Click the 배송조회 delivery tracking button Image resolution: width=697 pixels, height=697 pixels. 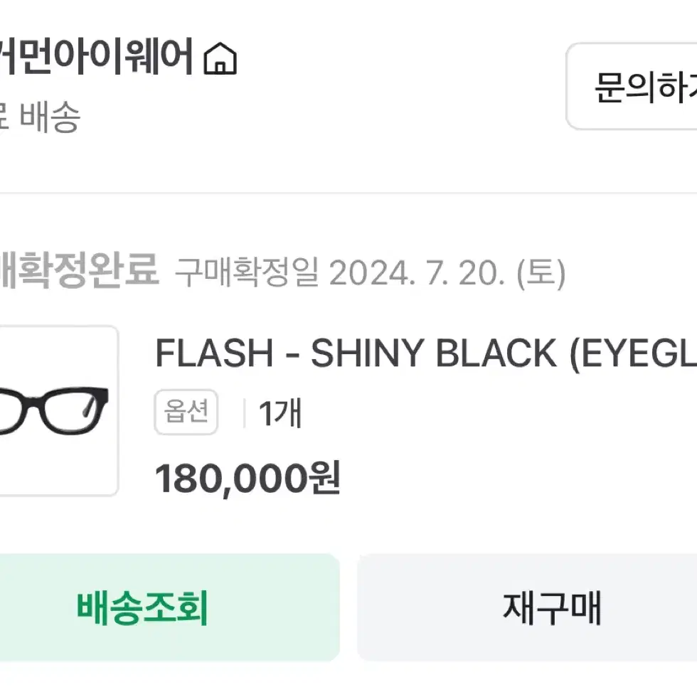coord(169,607)
